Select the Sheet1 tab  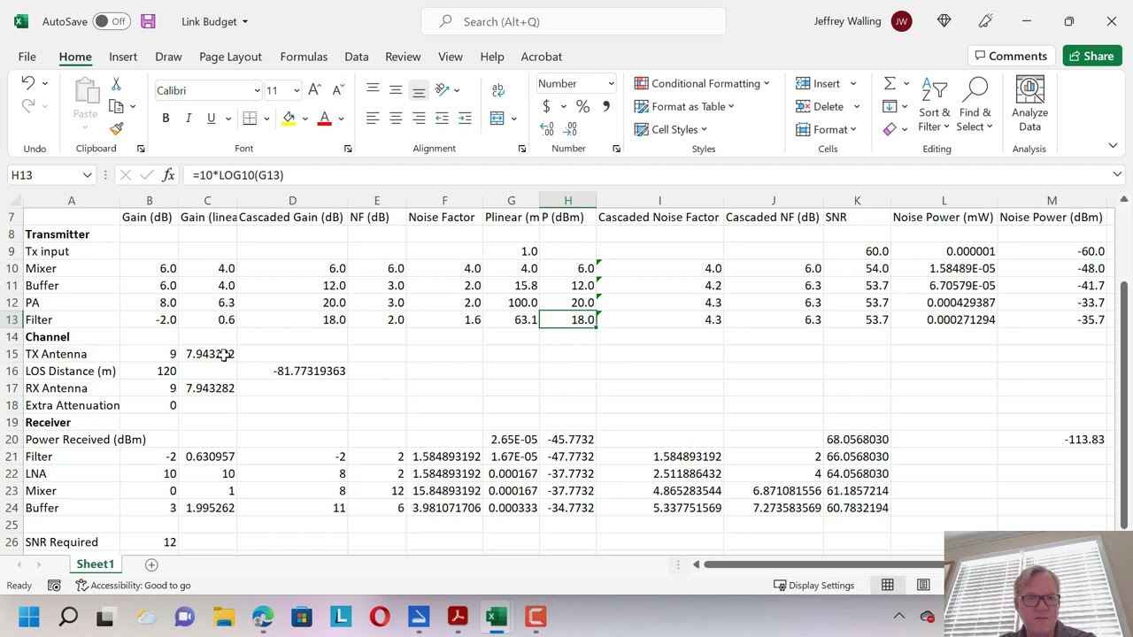pos(95,564)
